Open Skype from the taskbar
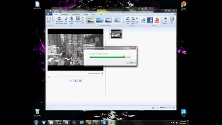This screenshot has width=222, height=125. tap(104, 123)
